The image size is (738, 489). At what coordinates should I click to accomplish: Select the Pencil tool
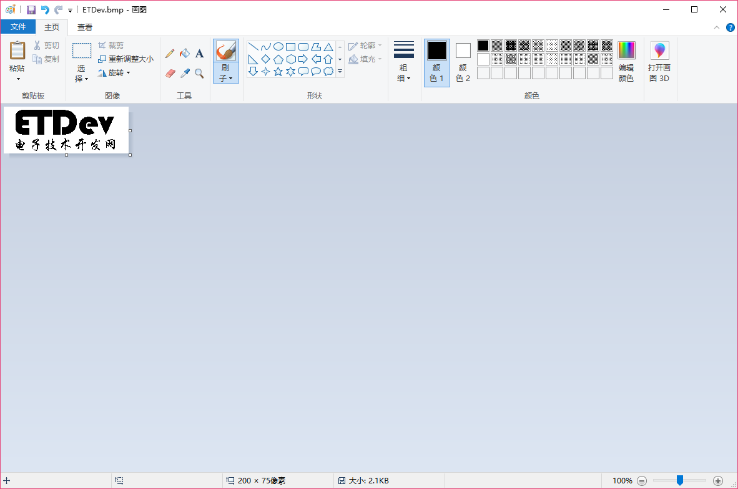click(170, 54)
